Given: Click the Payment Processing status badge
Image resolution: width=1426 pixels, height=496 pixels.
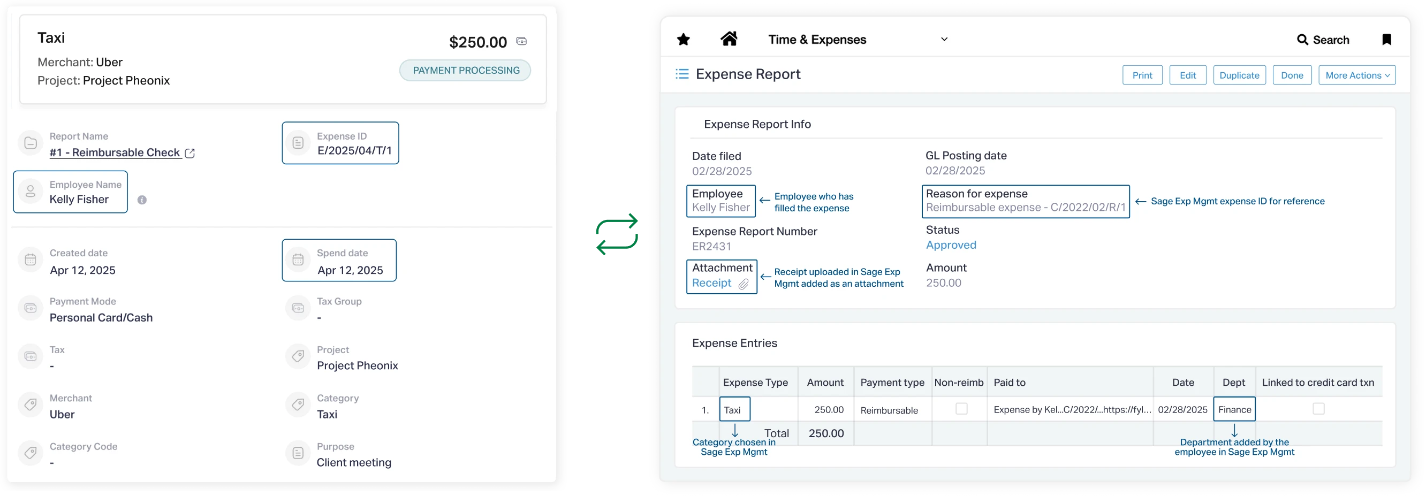Looking at the screenshot, I should [465, 70].
